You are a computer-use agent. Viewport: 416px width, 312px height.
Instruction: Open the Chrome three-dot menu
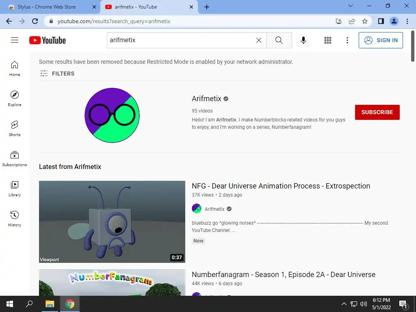[x=407, y=21]
